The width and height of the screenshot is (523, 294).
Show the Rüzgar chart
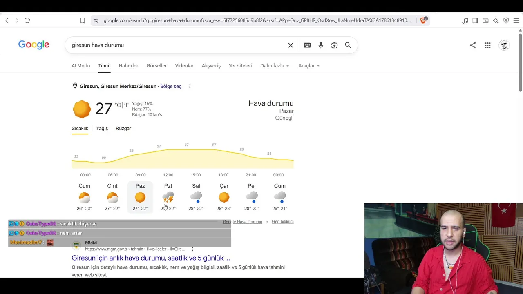(x=123, y=128)
